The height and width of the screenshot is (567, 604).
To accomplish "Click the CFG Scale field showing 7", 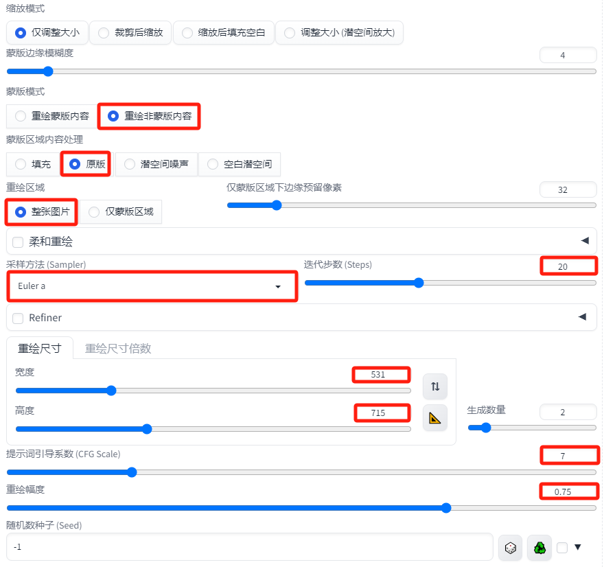I will click(569, 456).
